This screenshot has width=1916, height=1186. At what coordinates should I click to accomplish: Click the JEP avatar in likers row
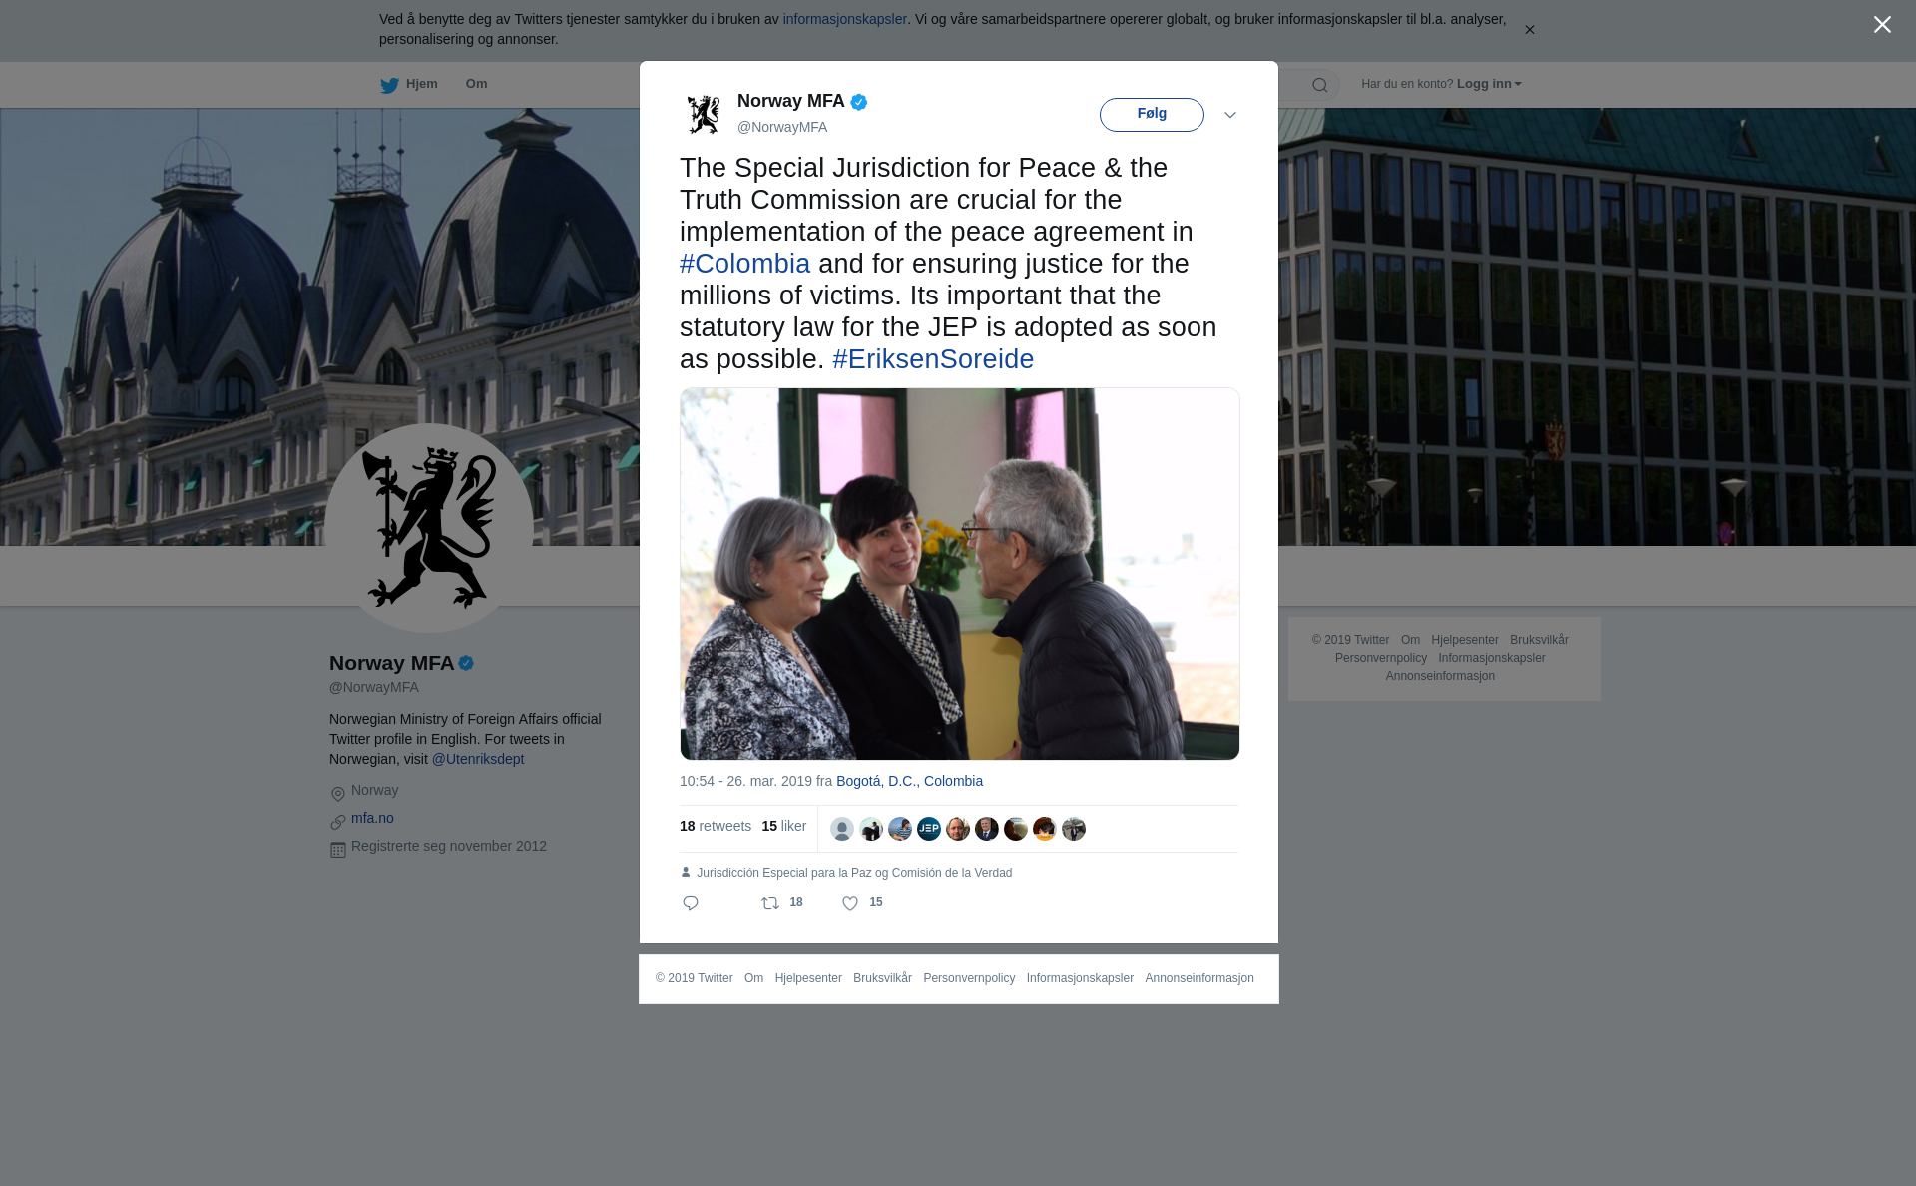(929, 829)
